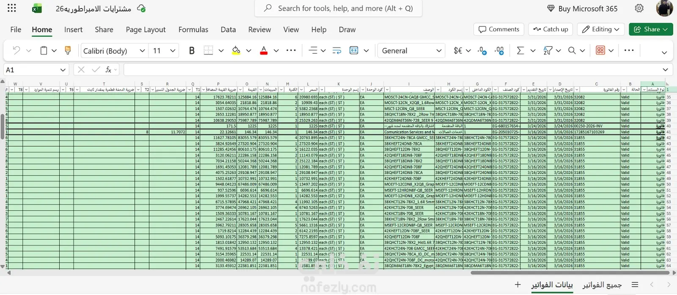Apply cell borders with the Borders icon
Image resolution: width=677 pixels, height=295 pixels.
208,50
